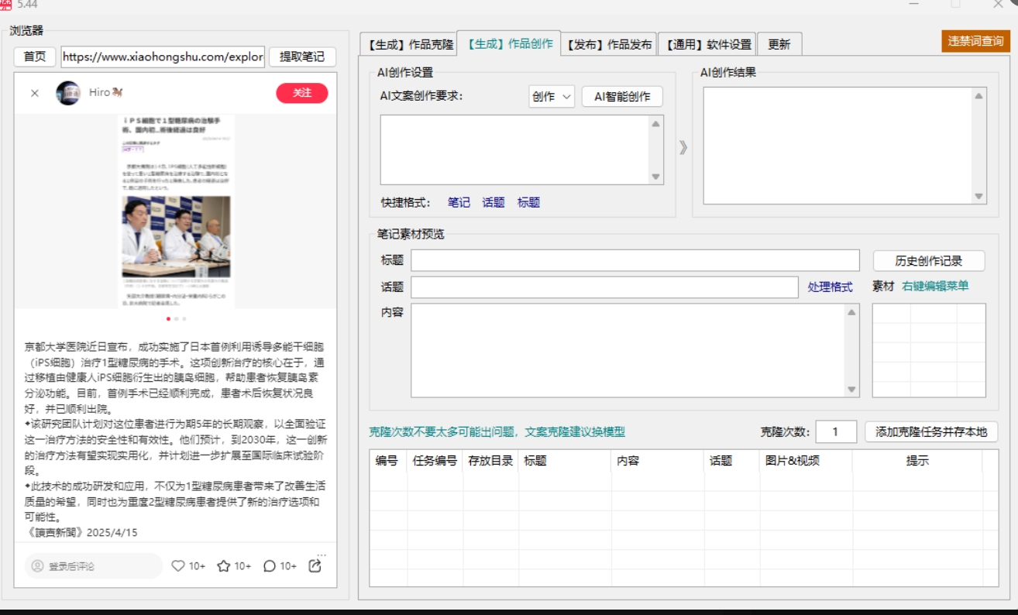Switch to 【生成】作品克隆 tab
The image size is (1018, 615).
click(408, 45)
